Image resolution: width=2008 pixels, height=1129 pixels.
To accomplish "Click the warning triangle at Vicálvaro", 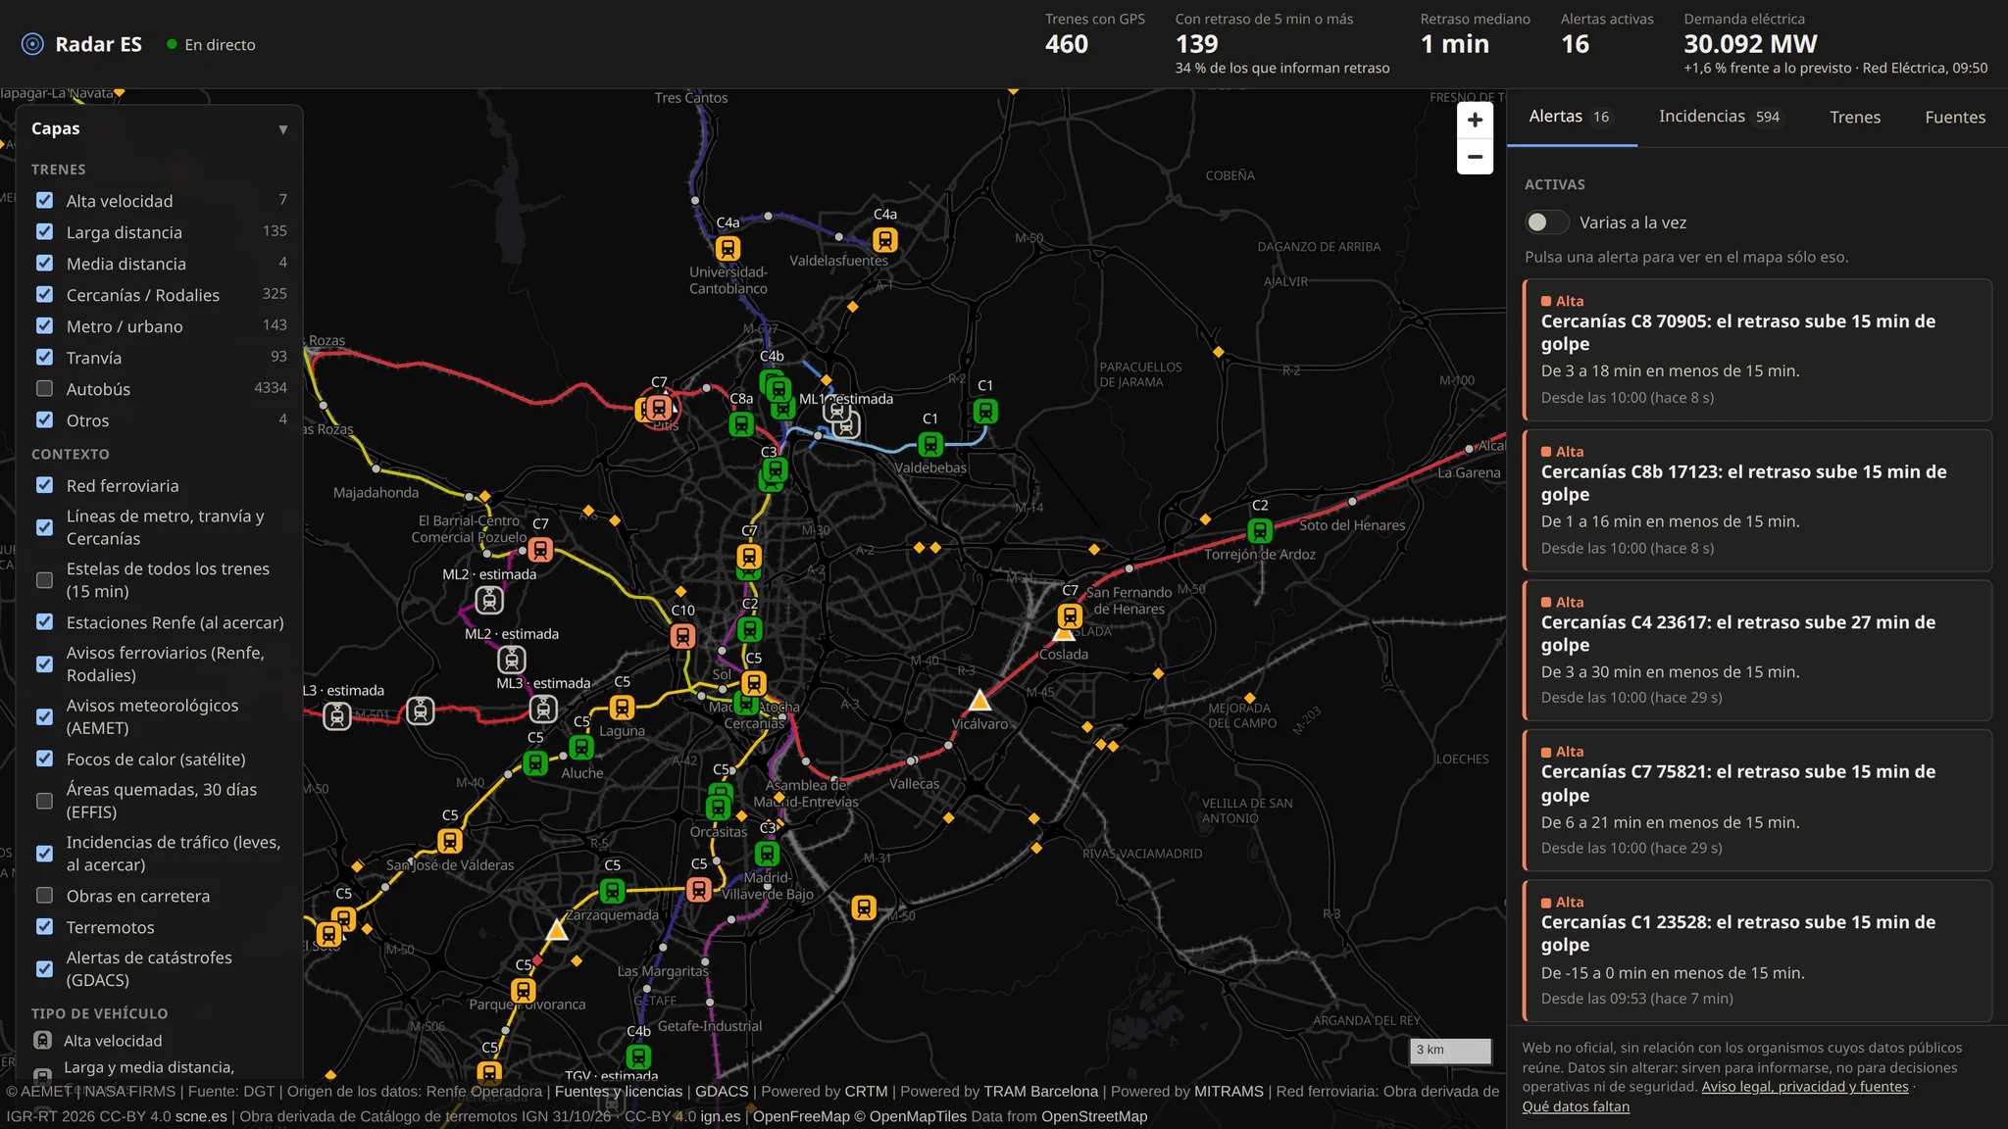I will 979,701.
